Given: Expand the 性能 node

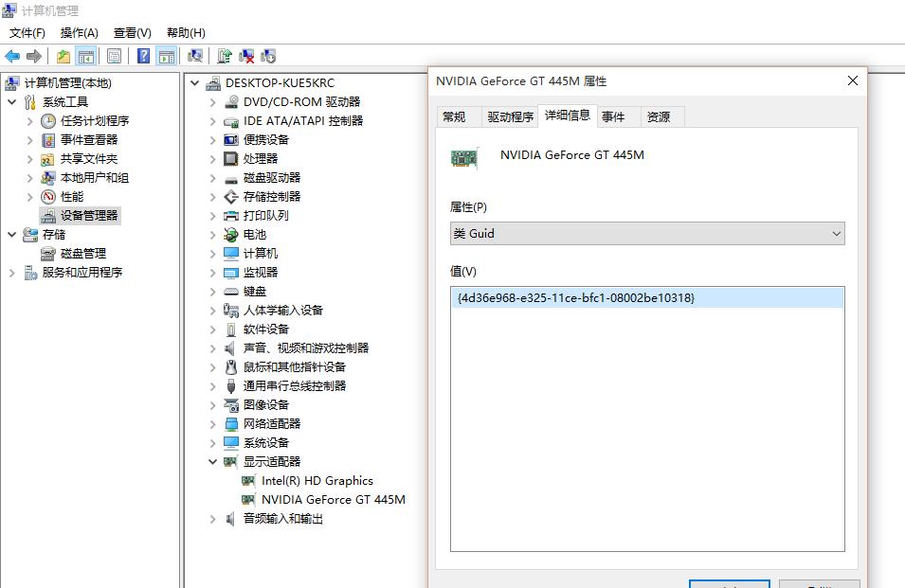Looking at the screenshot, I should tap(29, 197).
